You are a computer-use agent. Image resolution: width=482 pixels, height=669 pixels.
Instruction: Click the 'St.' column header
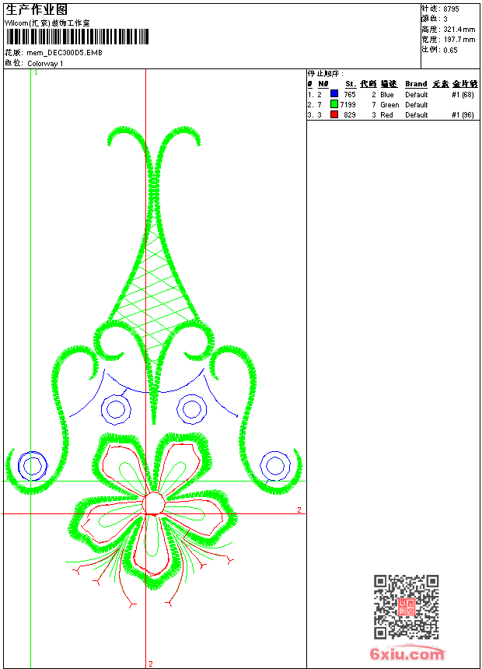click(351, 84)
